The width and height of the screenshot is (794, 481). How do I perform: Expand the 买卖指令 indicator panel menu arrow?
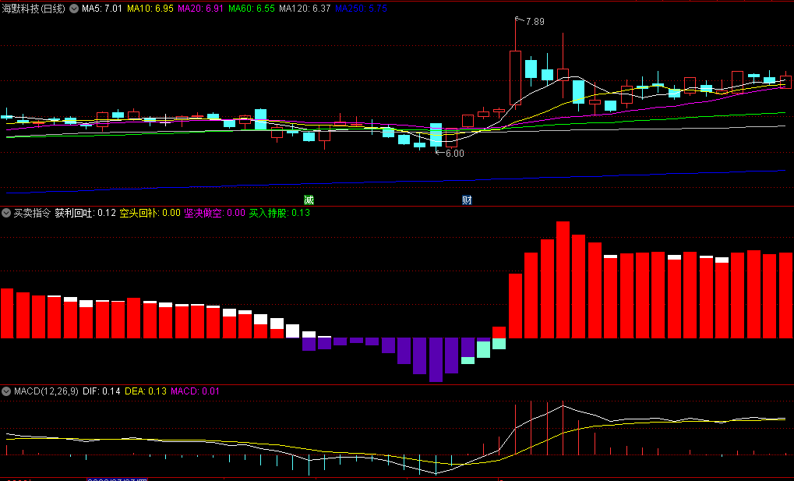[6, 213]
